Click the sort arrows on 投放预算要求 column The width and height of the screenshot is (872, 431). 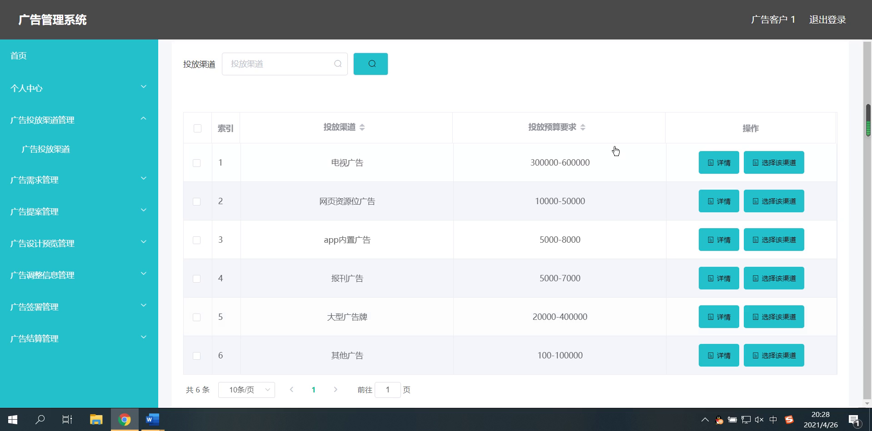click(x=583, y=127)
